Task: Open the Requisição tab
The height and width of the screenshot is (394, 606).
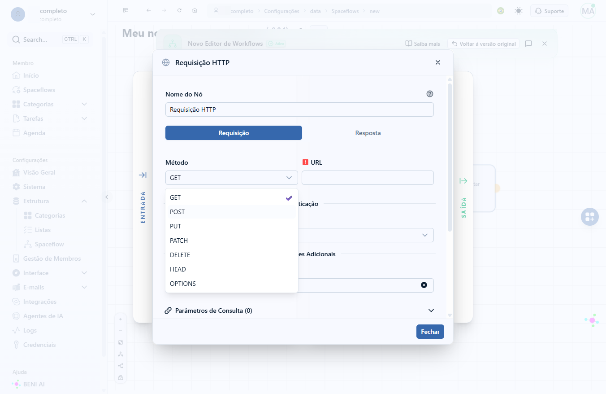Action: (234, 133)
